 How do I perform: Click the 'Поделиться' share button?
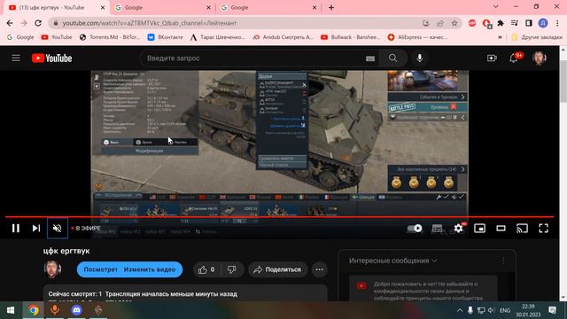point(277,269)
